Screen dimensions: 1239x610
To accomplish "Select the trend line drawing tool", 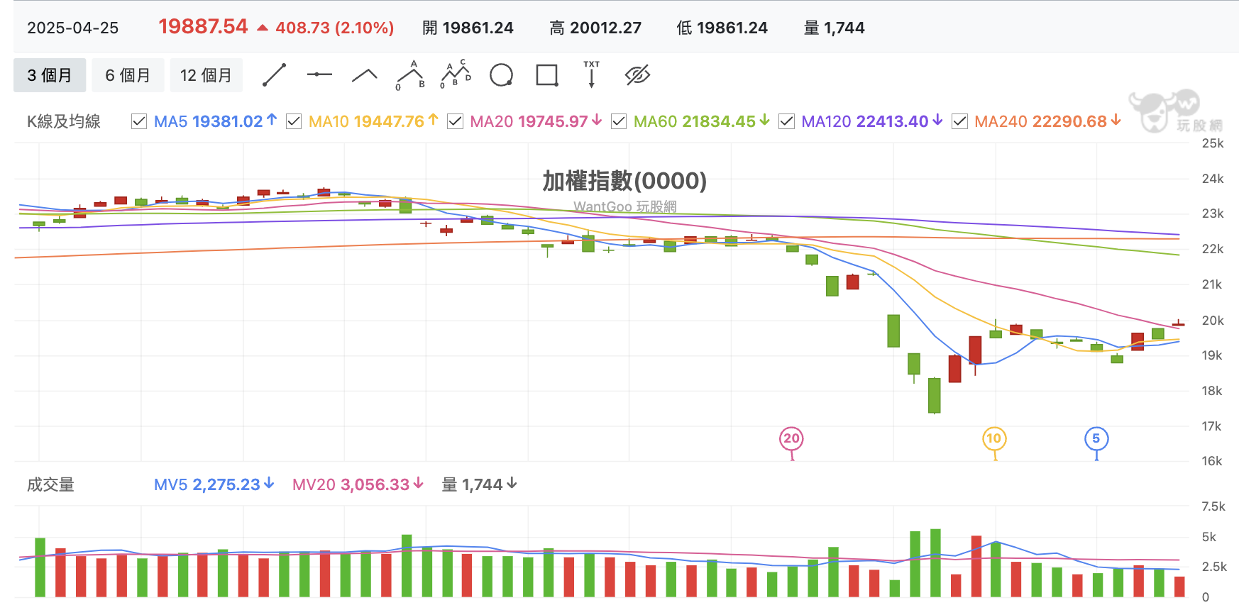I will point(274,75).
